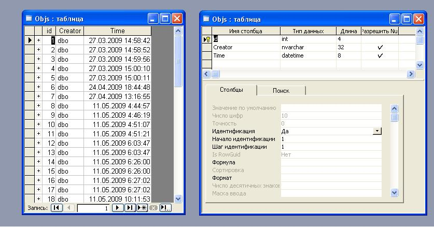Click scroll down arrow of properties panel
This screenshot has width=434, height=227.
point(394,192)
